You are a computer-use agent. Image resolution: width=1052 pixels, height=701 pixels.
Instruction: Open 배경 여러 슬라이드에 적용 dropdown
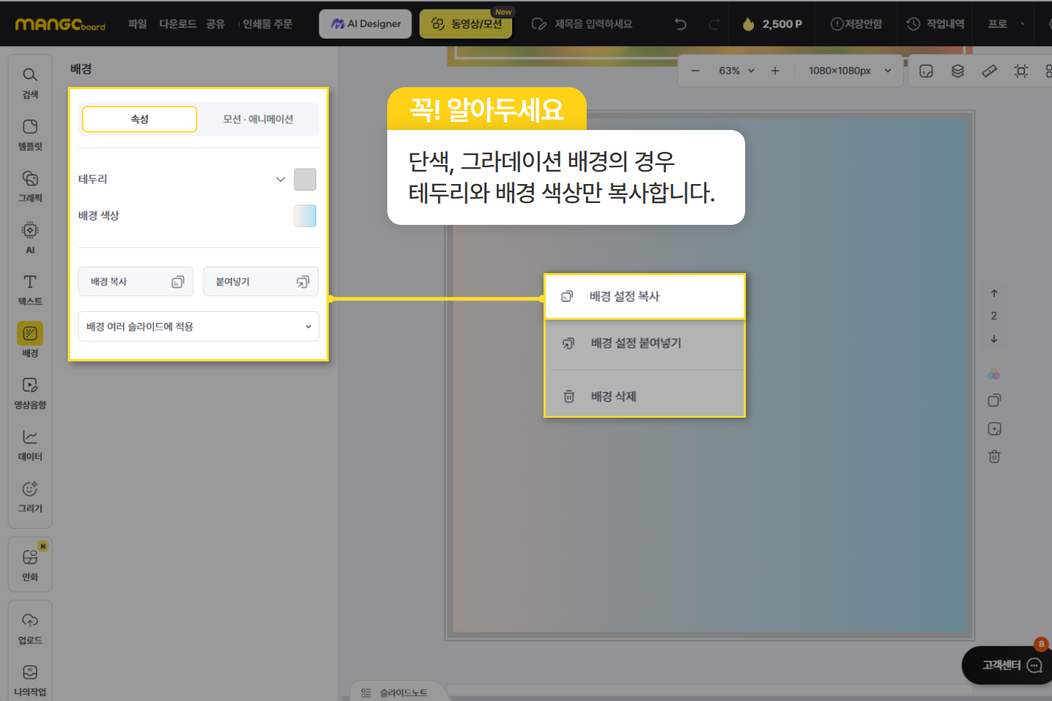point(199,326)
